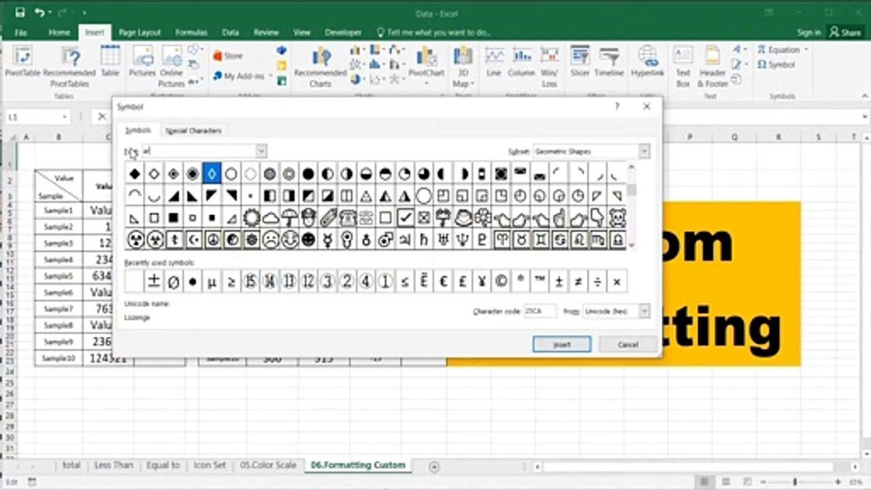Choose the Aries zodiac symbol
Screen dimensions: 871x490
point(502,240)
